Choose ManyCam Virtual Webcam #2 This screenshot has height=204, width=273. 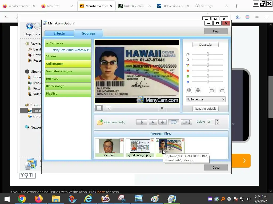[71, 50]
